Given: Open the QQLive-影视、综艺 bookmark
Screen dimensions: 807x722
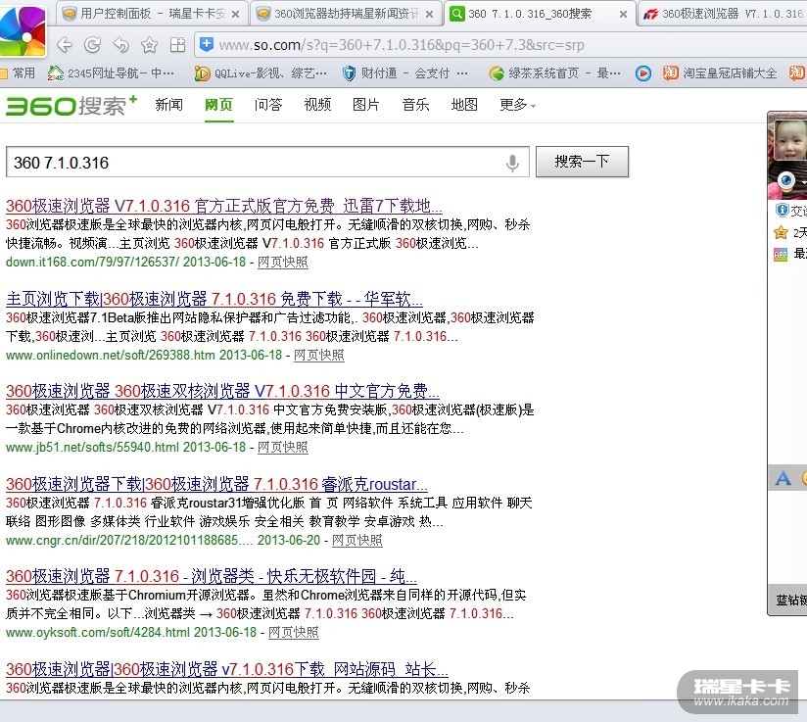Looking at the screenshot, I should click(261, 73).
